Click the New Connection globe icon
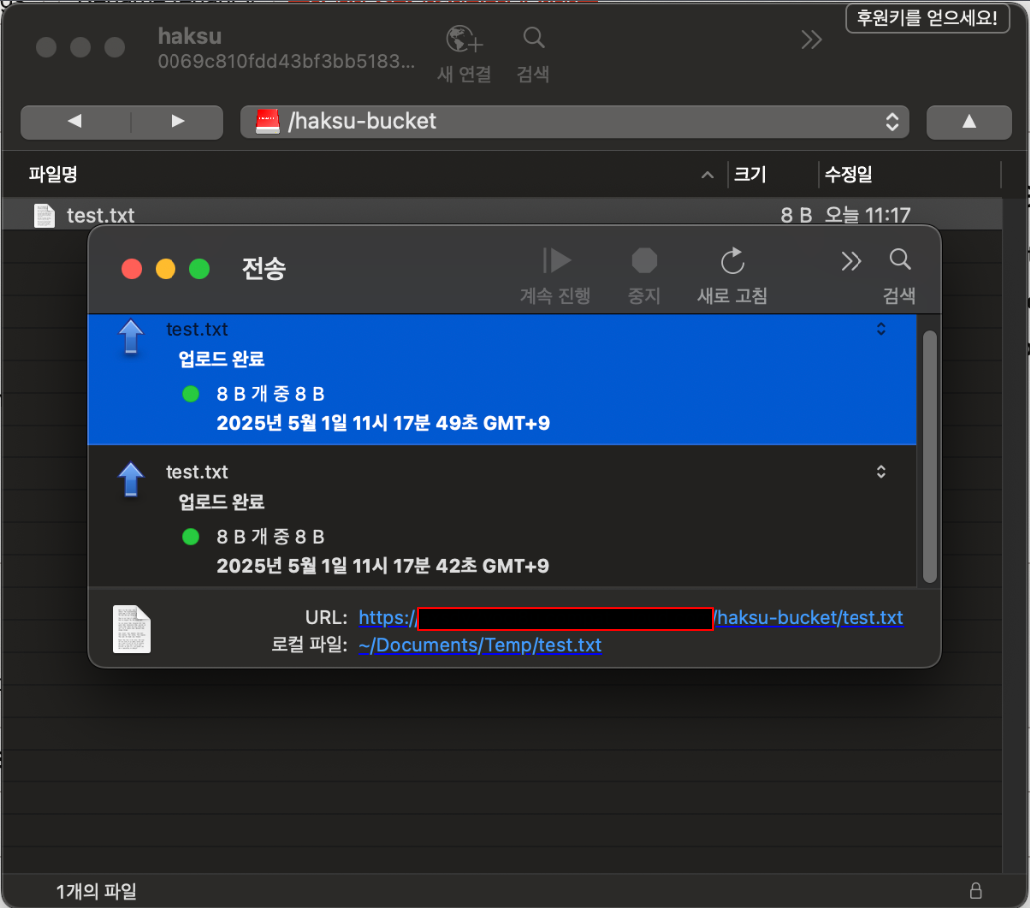Image resolution: width=1030 pixels, height=908 pixels. (x=463, y=41)
